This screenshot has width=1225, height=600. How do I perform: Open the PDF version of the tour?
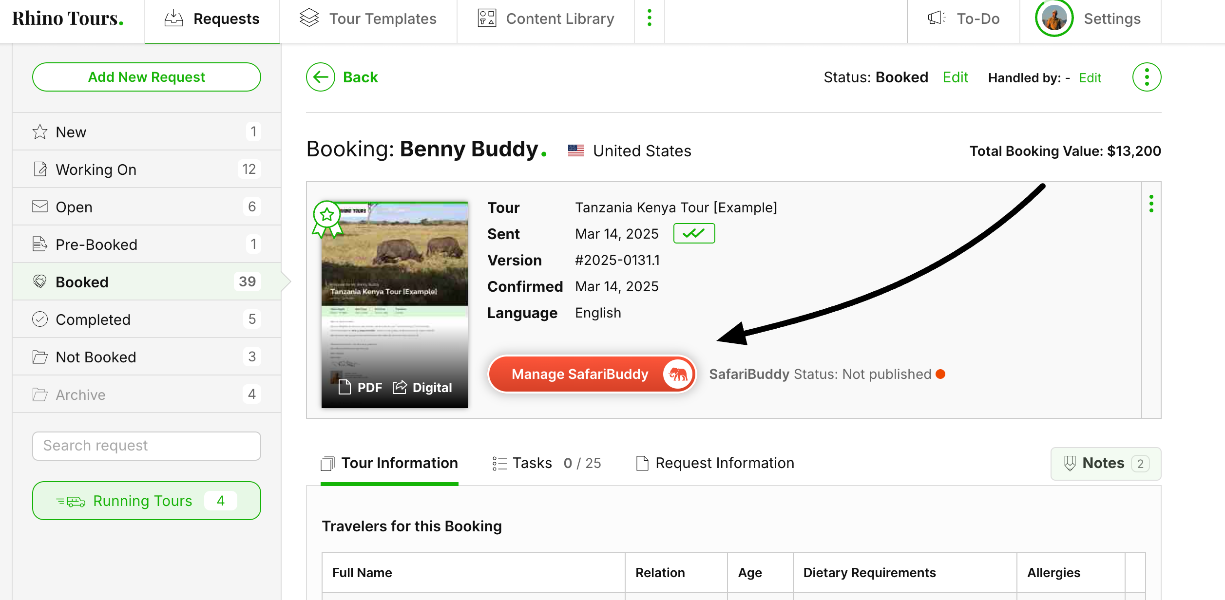tap(361, 388)
